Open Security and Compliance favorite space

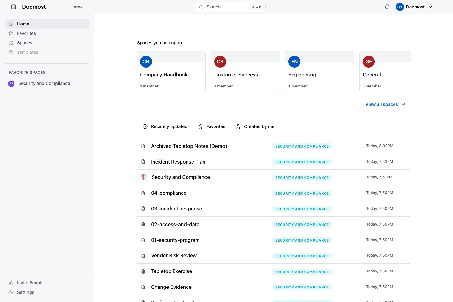(x=44, y=83)
